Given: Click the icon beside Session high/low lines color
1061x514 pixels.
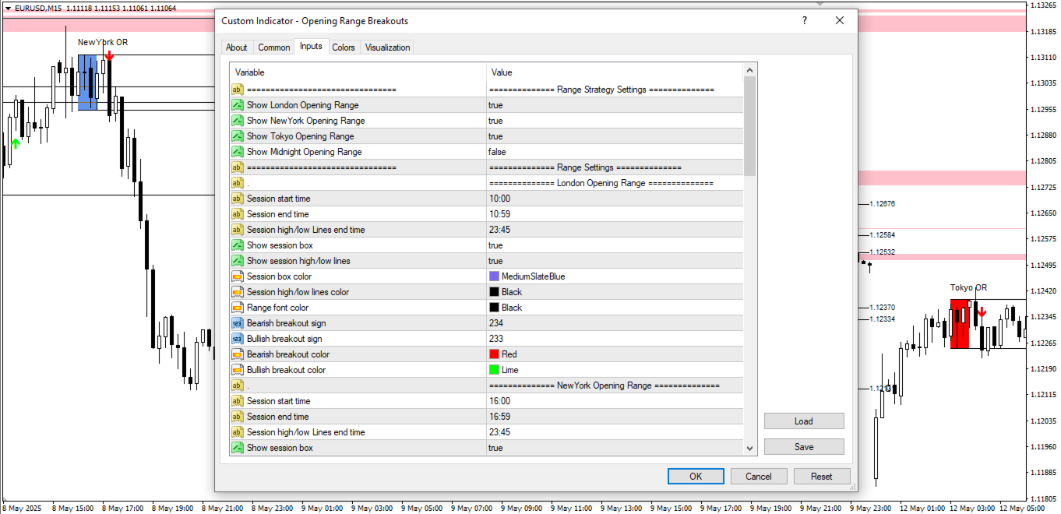Looking at the screenshot, I should pos(238,292).
